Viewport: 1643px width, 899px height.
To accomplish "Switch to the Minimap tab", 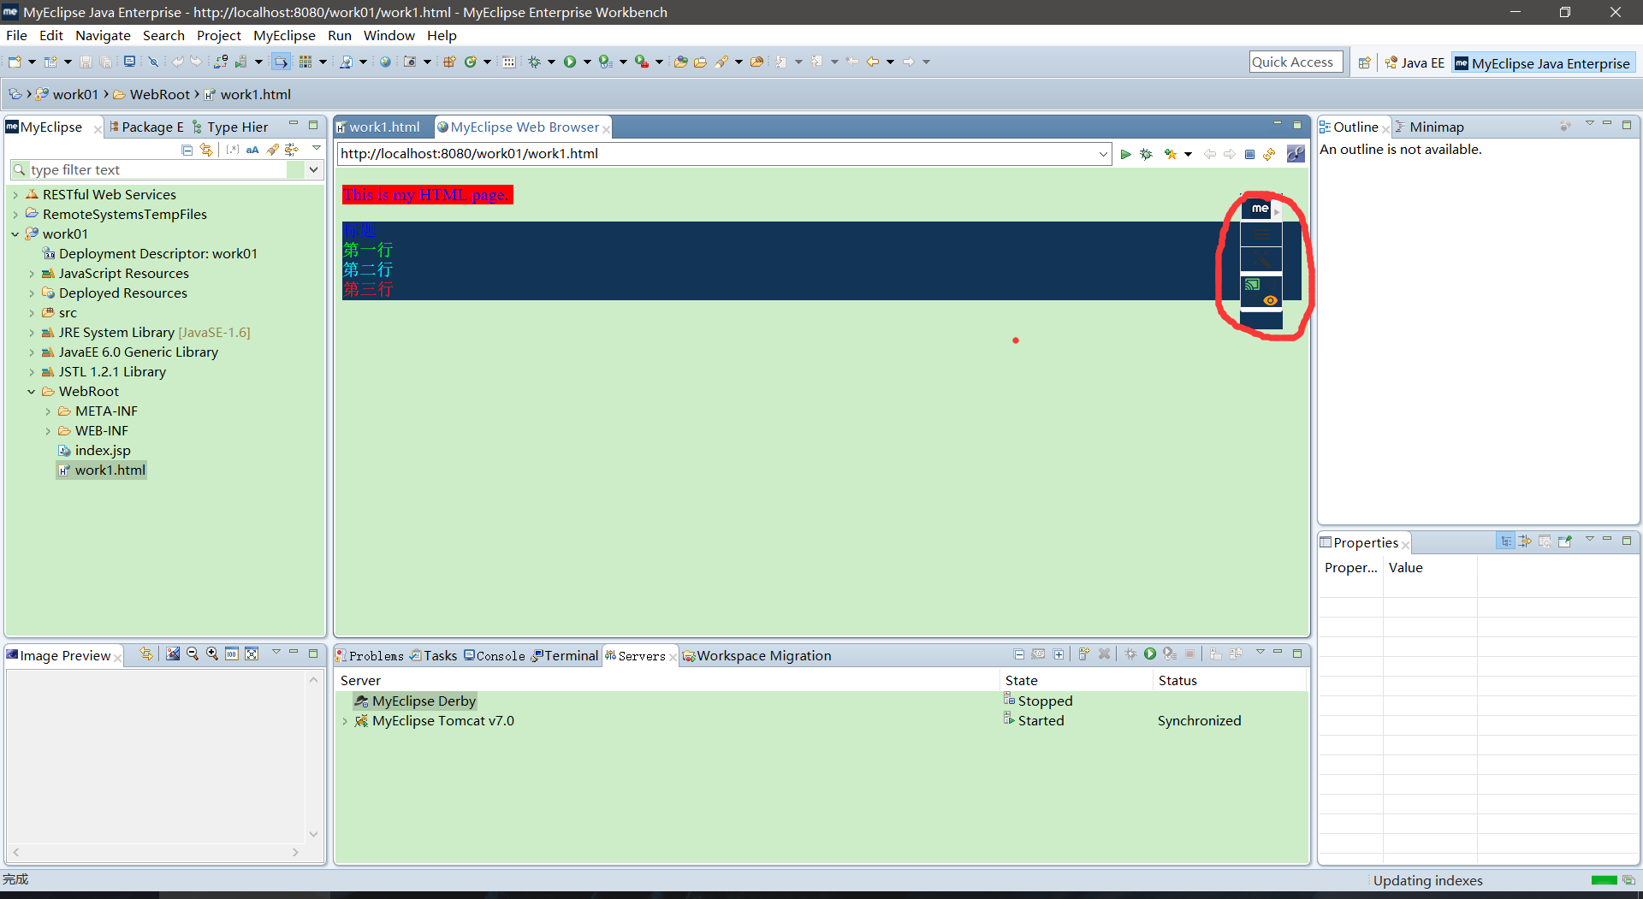I will (x=1429, y=127).
